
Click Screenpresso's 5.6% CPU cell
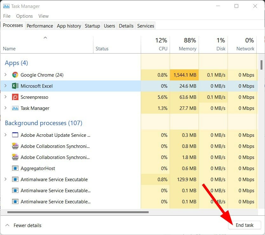click(x=155, y=97)
